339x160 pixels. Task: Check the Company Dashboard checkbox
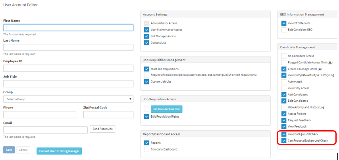[x=147, y=149]
